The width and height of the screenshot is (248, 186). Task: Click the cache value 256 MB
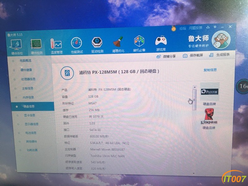pos(94,110)
